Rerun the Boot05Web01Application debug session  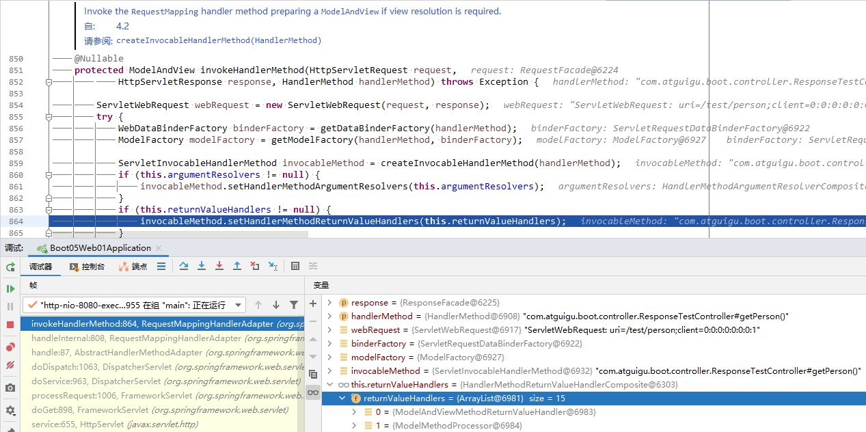pyautogui.click(x=10, y=267)
